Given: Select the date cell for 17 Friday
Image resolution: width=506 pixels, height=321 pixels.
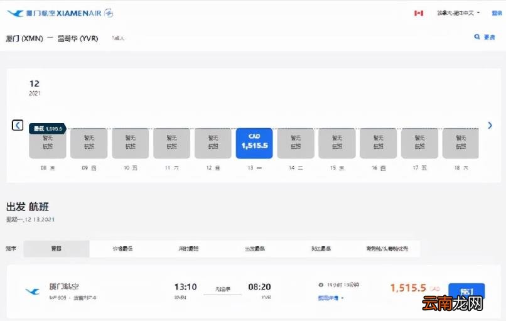Looking at the screenshot, I should coord(419,144).
